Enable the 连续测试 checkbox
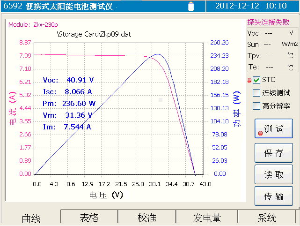The height and width of the screenshot is (226, 300). pyautogui.click(x=256, y=93)
